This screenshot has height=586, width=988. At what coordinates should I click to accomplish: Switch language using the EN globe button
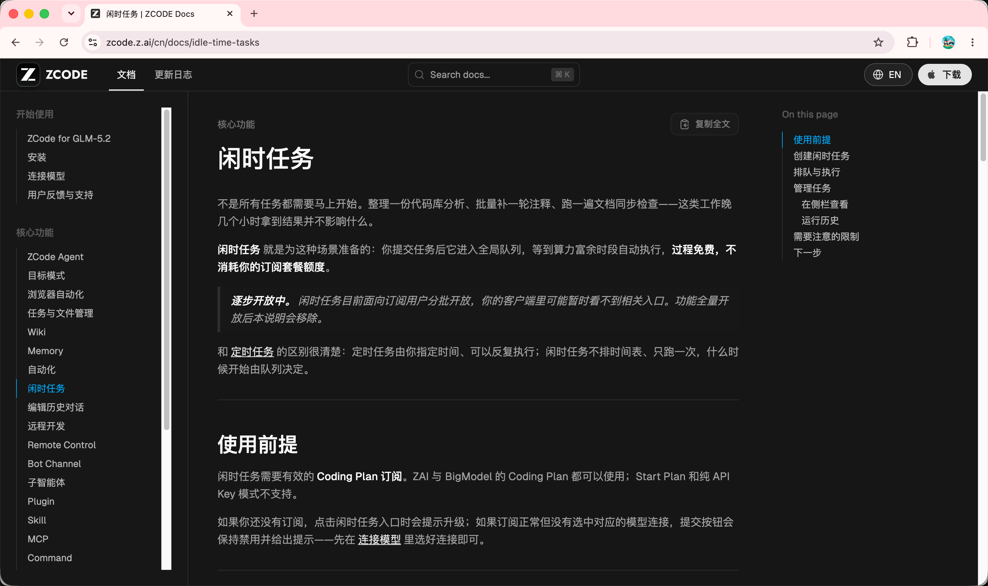pyautogui.click(x=888, y=75)
